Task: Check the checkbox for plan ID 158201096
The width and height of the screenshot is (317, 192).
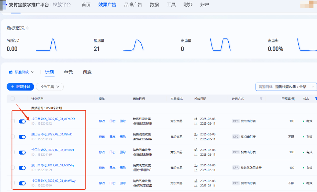Action: 13,183
